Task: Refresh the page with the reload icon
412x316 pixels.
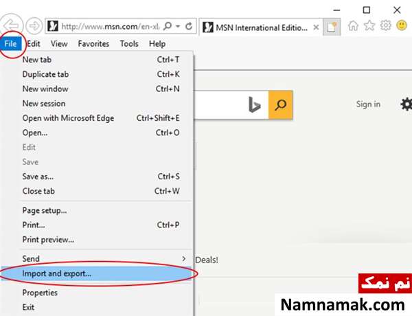Action: point(189,26)
